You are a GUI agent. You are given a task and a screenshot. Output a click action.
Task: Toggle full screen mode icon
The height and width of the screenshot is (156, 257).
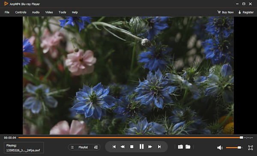[x=250, y=147]
